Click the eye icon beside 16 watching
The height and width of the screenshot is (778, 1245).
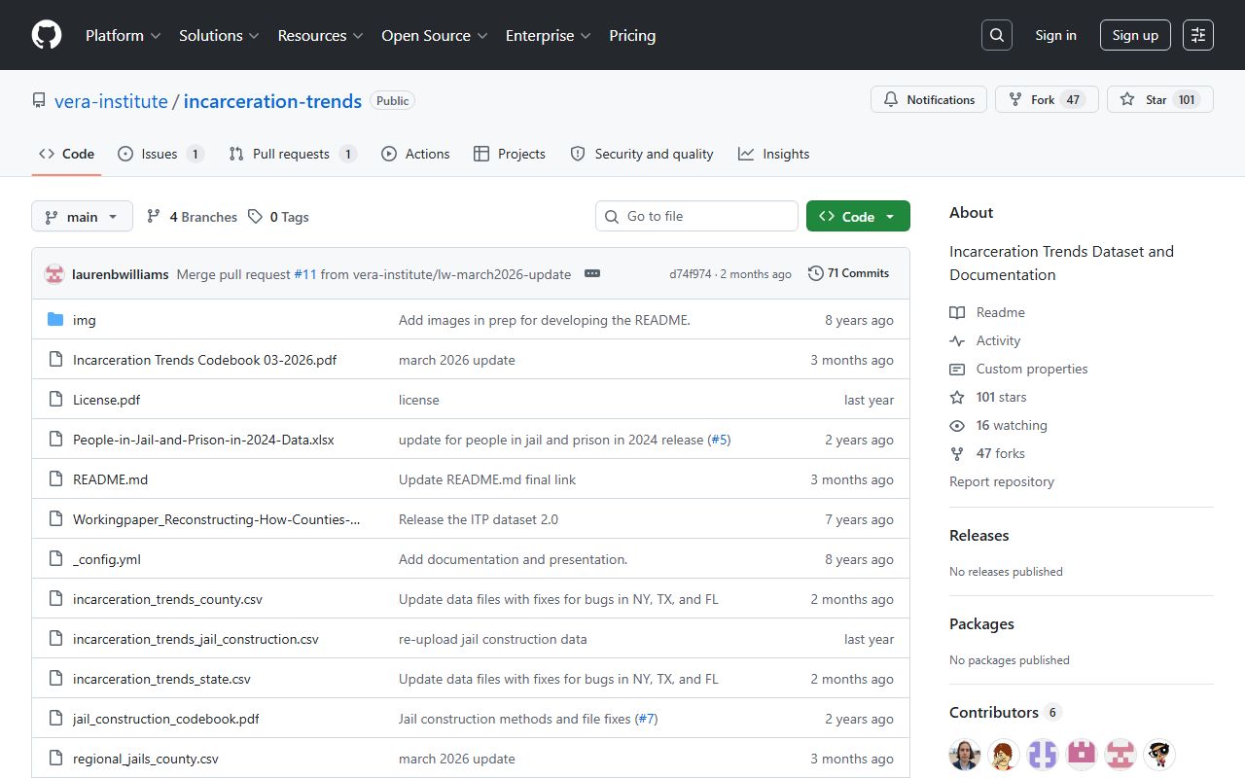[x=957, y=425]
